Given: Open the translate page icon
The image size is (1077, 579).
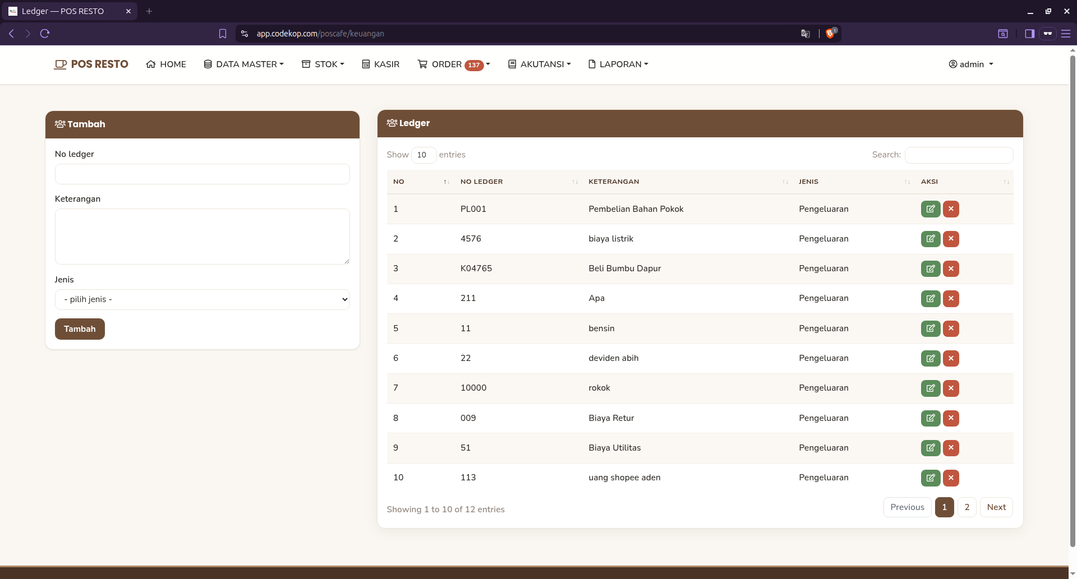Looking at the screenshot, I should click(x=806, y=34).
